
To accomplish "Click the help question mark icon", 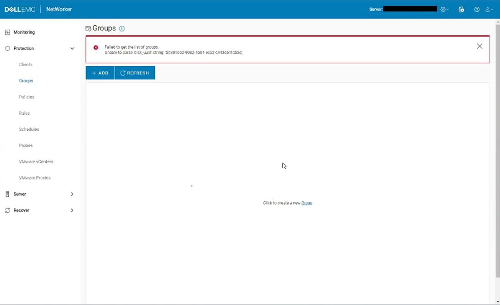I will 476,9.
